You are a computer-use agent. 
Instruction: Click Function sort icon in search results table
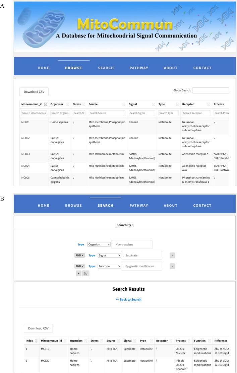click(210, 341)
